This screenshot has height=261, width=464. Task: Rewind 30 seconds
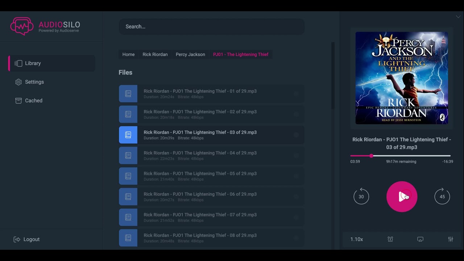pyautogui.click(x=361, y=196)
